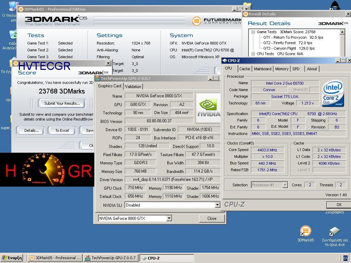This screenshot has height=263, width=351.
Task: Click the Rated FSB value 1761.2 MHz
Action: pos(267,170)
